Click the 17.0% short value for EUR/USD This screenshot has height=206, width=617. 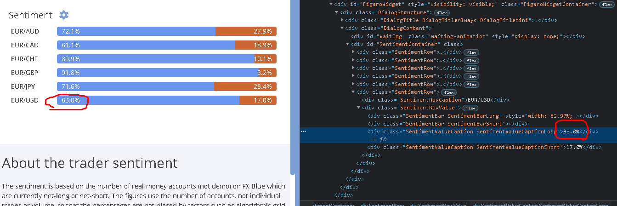tap(263, 100)
